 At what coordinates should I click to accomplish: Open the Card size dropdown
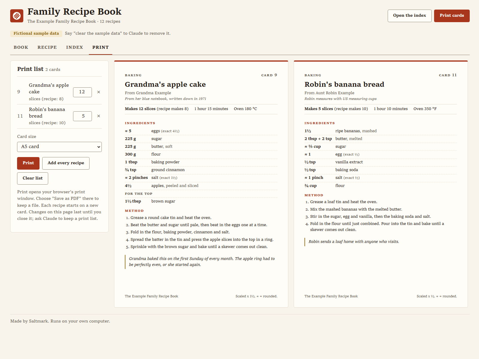click(x=59, y=147)
